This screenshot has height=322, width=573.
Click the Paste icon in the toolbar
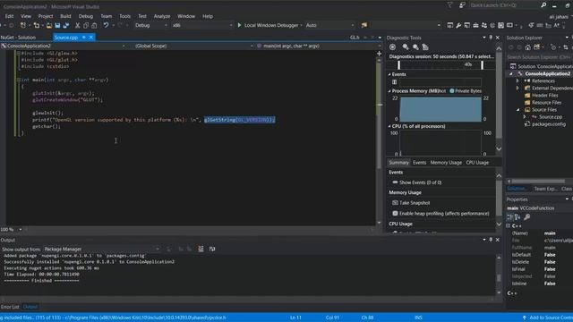pos(94,25)
